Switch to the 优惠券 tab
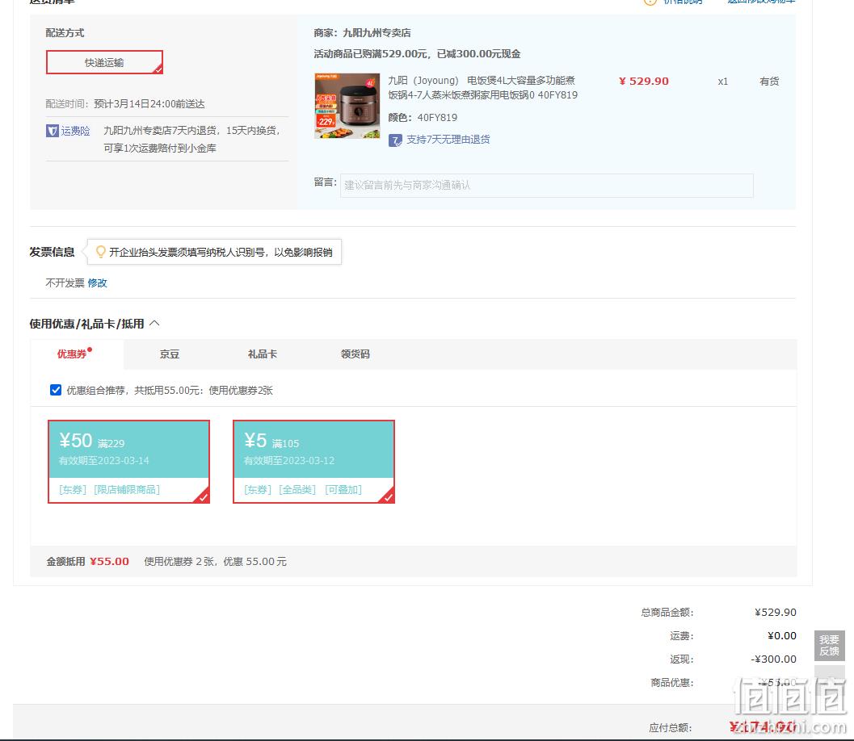 [72, 354]
